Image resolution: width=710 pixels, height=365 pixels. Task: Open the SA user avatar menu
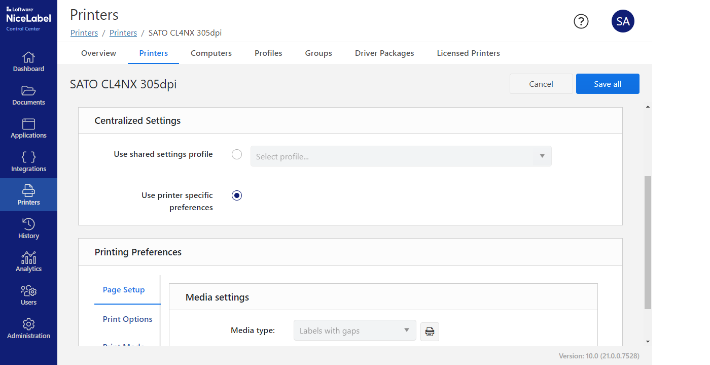pos(623,21)
